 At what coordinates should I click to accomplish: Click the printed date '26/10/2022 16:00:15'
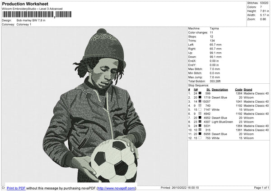click(185, 187)
